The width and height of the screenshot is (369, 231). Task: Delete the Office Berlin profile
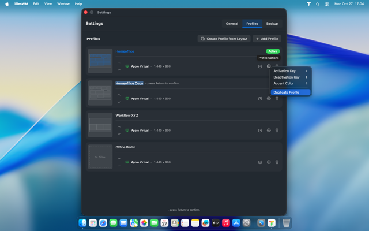click(x=277, y=162)
